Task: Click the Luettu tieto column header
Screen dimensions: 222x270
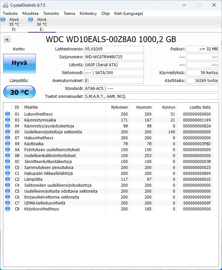Action: (x=195, y=107)
